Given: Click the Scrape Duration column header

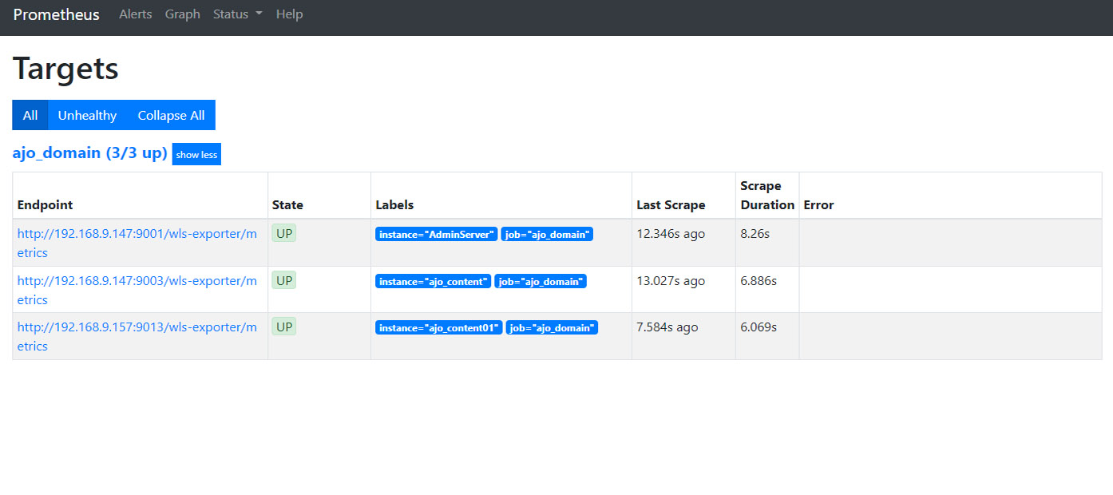Looking at the screenshot, I should tap(766, 195).
